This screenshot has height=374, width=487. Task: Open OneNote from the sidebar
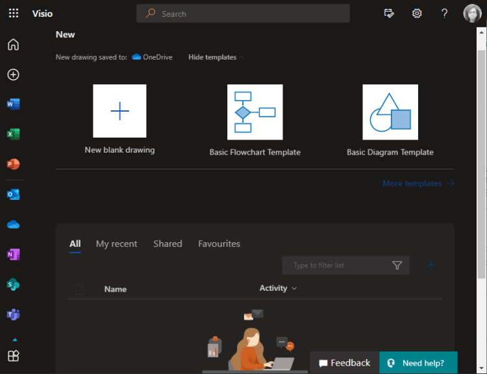point(14,255)
